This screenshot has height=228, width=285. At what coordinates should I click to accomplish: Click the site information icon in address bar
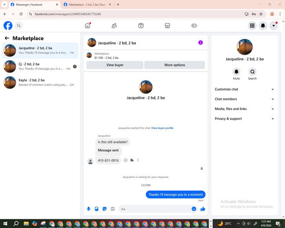[30, 14]
